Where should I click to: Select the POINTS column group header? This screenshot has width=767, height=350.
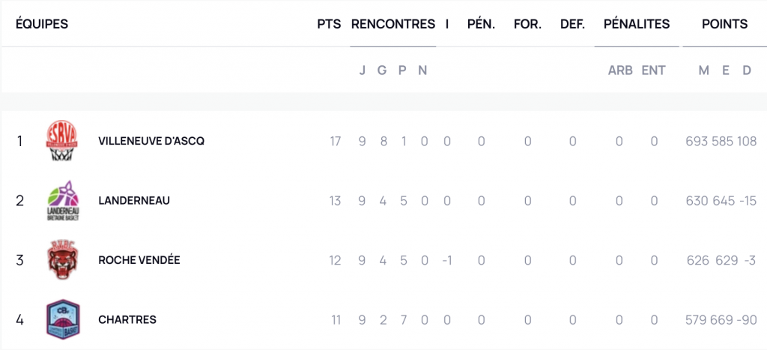(x=724, y=24)
